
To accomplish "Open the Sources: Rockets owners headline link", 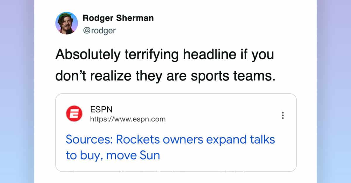I will (x=170, y=140).
